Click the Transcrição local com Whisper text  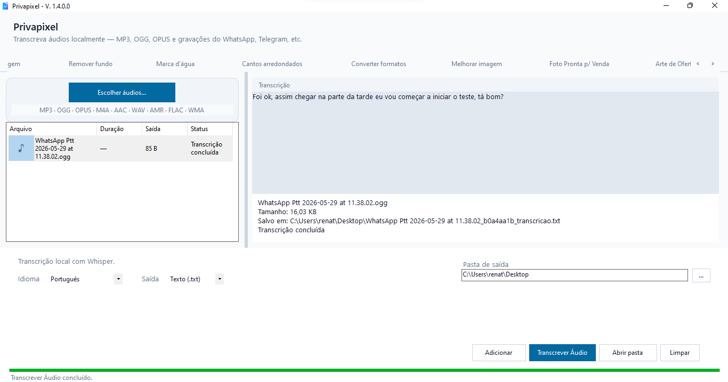coord(67,262)
